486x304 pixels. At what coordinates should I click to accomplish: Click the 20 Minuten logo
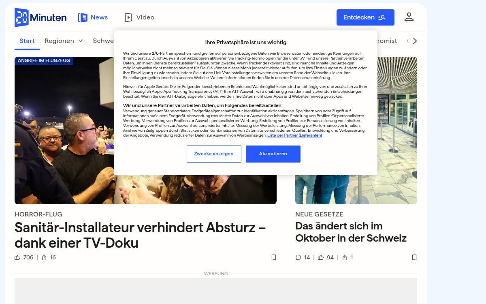[x=40, y=17]
